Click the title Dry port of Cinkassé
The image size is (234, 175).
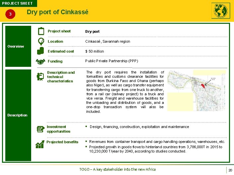click(x=58, y=12)
